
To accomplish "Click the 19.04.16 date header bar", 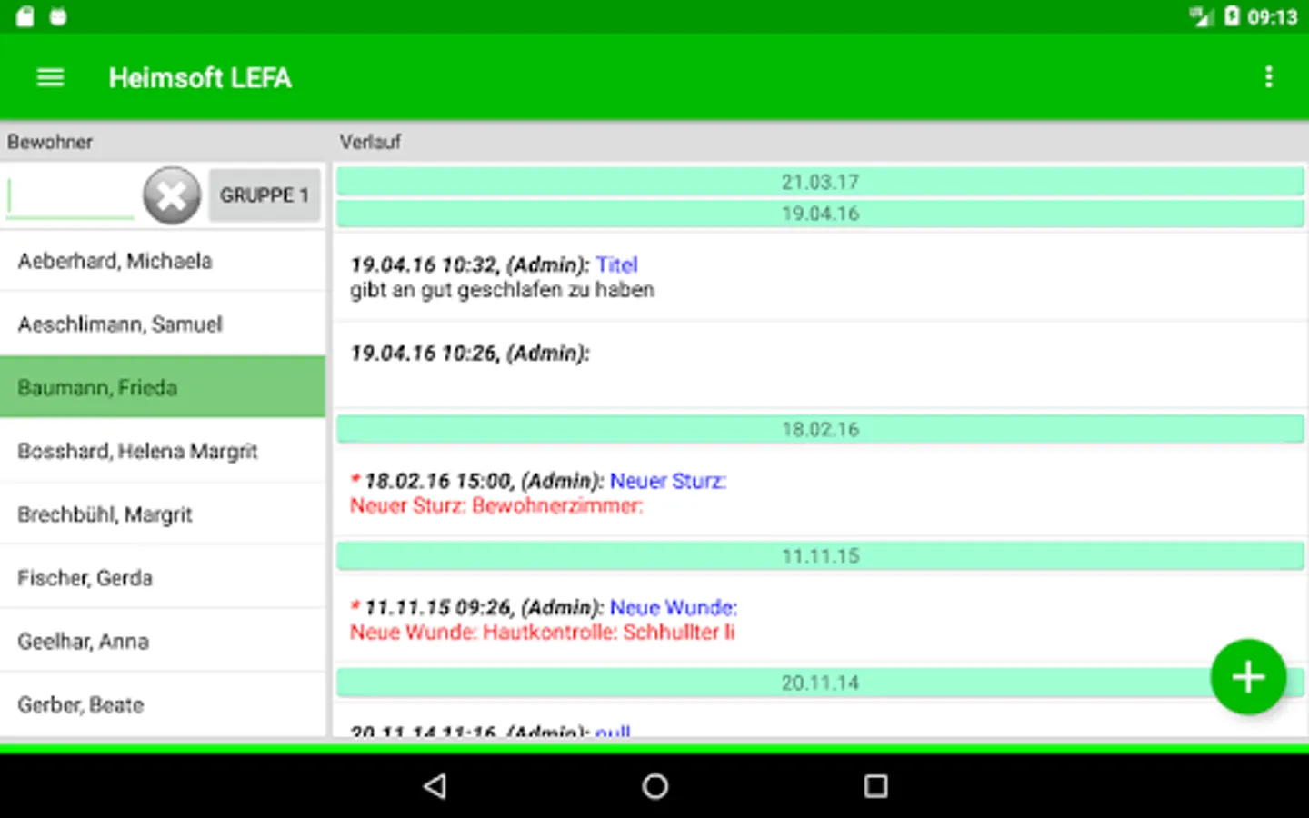I will point(820,214).
